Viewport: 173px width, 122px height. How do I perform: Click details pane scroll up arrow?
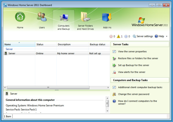107,98
